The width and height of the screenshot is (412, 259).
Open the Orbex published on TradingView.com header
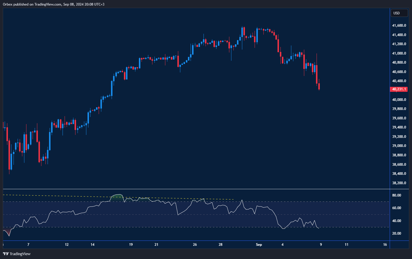[x=53, y=4]
